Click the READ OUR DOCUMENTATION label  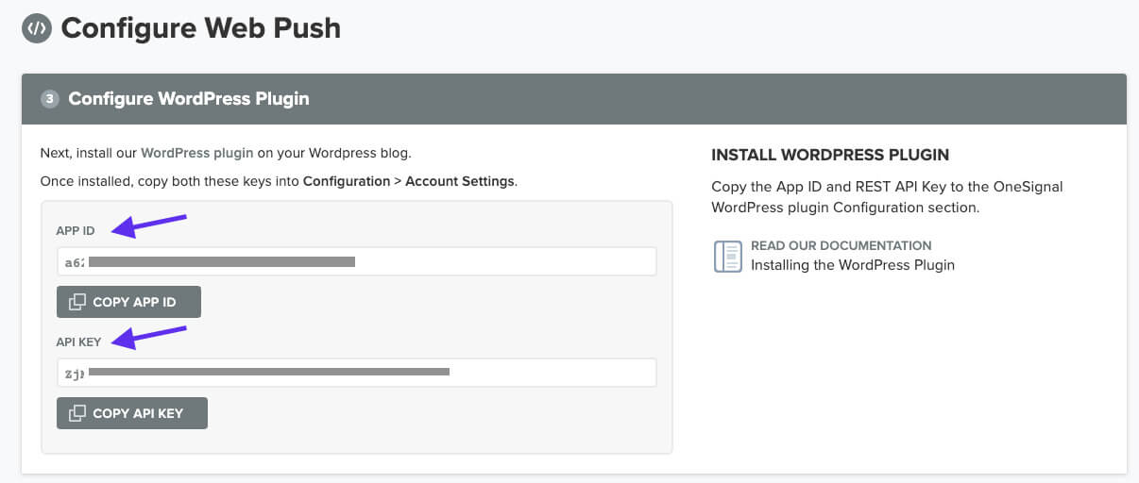(841, 245)
